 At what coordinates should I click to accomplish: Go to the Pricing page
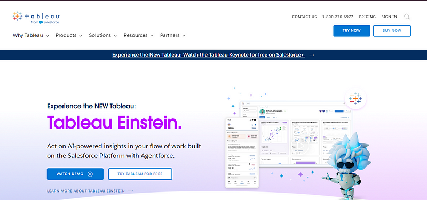[367, 17]
